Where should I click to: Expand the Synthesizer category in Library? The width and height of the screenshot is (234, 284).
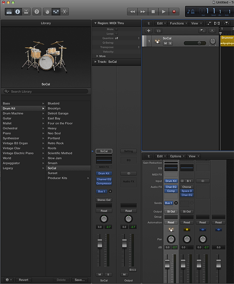tap(43, 138)
